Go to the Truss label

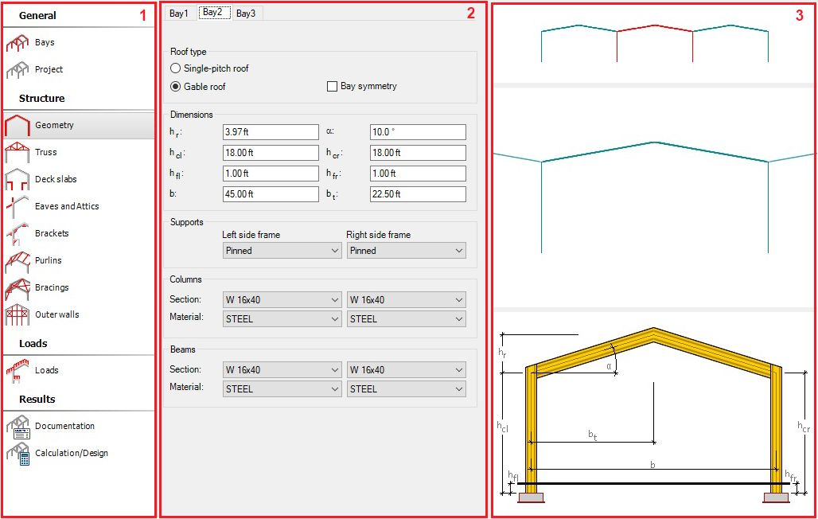(46, 153)
